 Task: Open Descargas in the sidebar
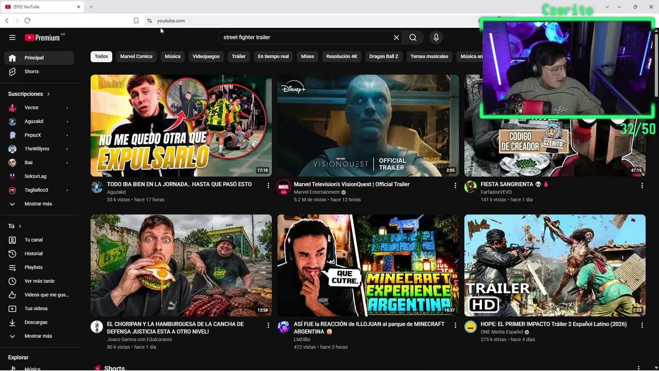pyautogui.click(x=39, y=322)
